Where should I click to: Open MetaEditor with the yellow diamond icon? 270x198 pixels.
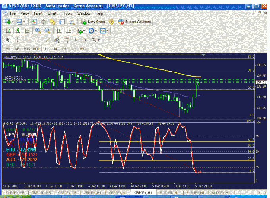(x=111, y=22)
